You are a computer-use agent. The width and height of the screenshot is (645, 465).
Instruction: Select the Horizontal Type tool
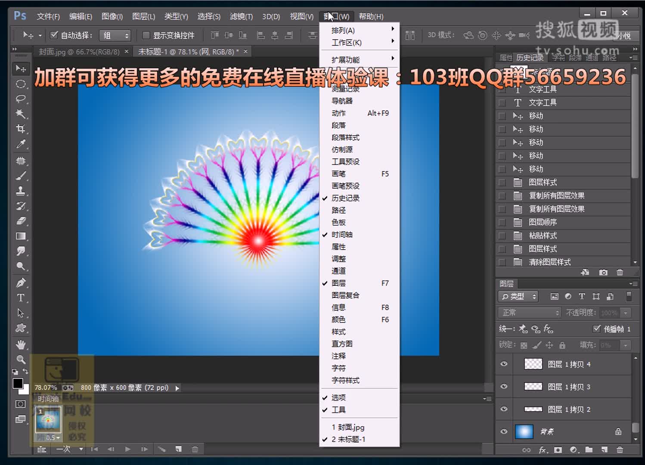(21, 297)
